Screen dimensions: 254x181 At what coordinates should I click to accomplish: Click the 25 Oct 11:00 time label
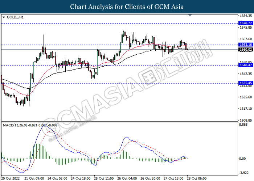(104, 178)
